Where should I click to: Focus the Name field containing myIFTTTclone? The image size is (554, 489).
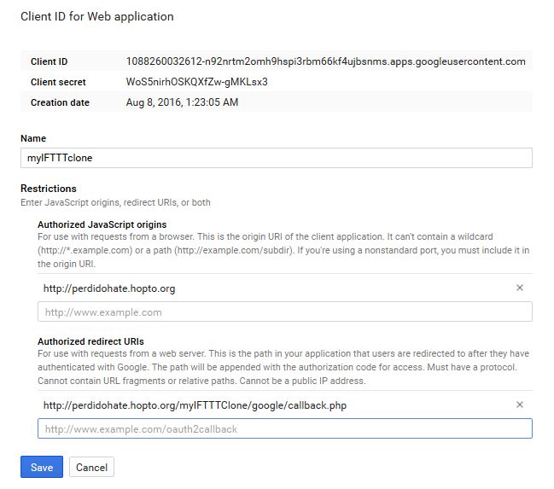(276, 158)
